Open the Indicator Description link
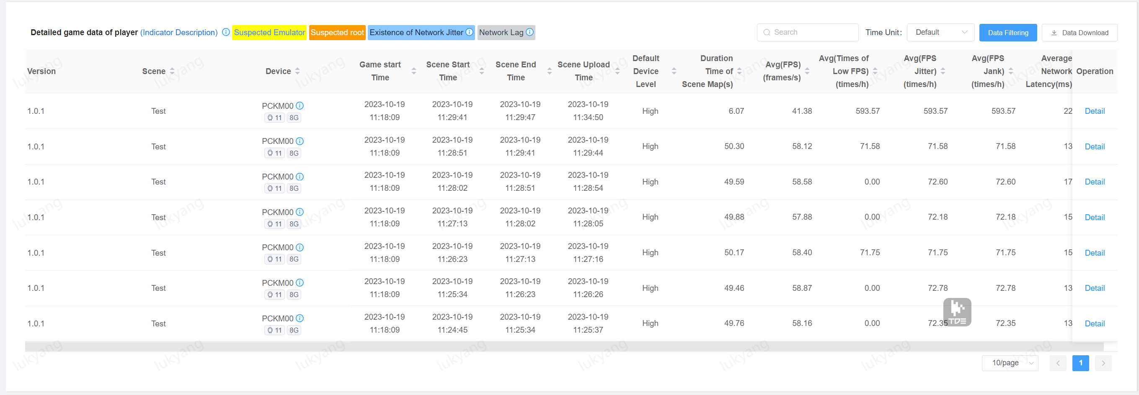Viewport: 1139px width, 395px height. point(178,32)
